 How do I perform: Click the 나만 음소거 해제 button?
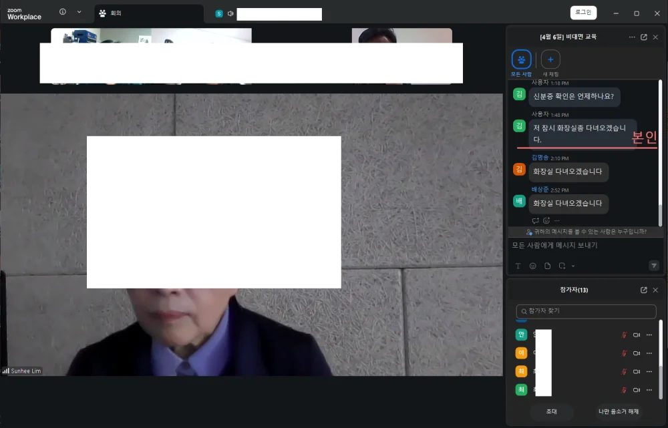pyautogui.click(x=618, y=411)
